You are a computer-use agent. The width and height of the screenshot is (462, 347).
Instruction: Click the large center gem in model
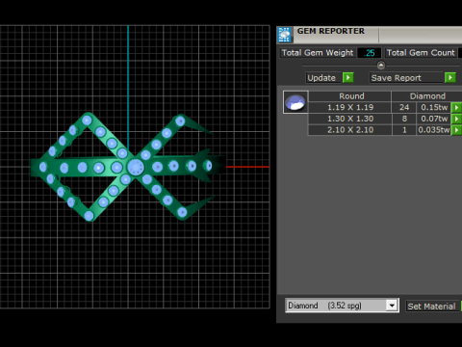(x=136, y=167)
